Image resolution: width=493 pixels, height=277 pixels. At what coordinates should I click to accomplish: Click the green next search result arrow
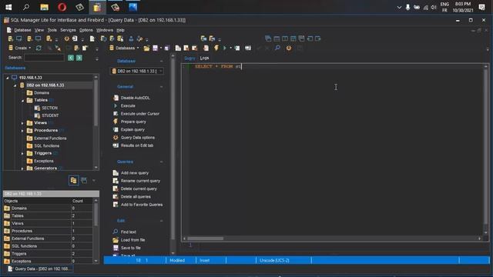pyautogui.click(x=79, y=58)
